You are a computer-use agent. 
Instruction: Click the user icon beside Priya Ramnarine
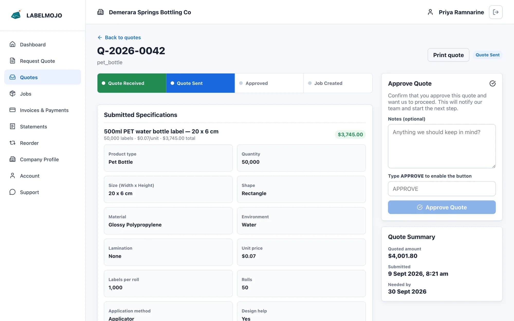click(x=430, y=12)
